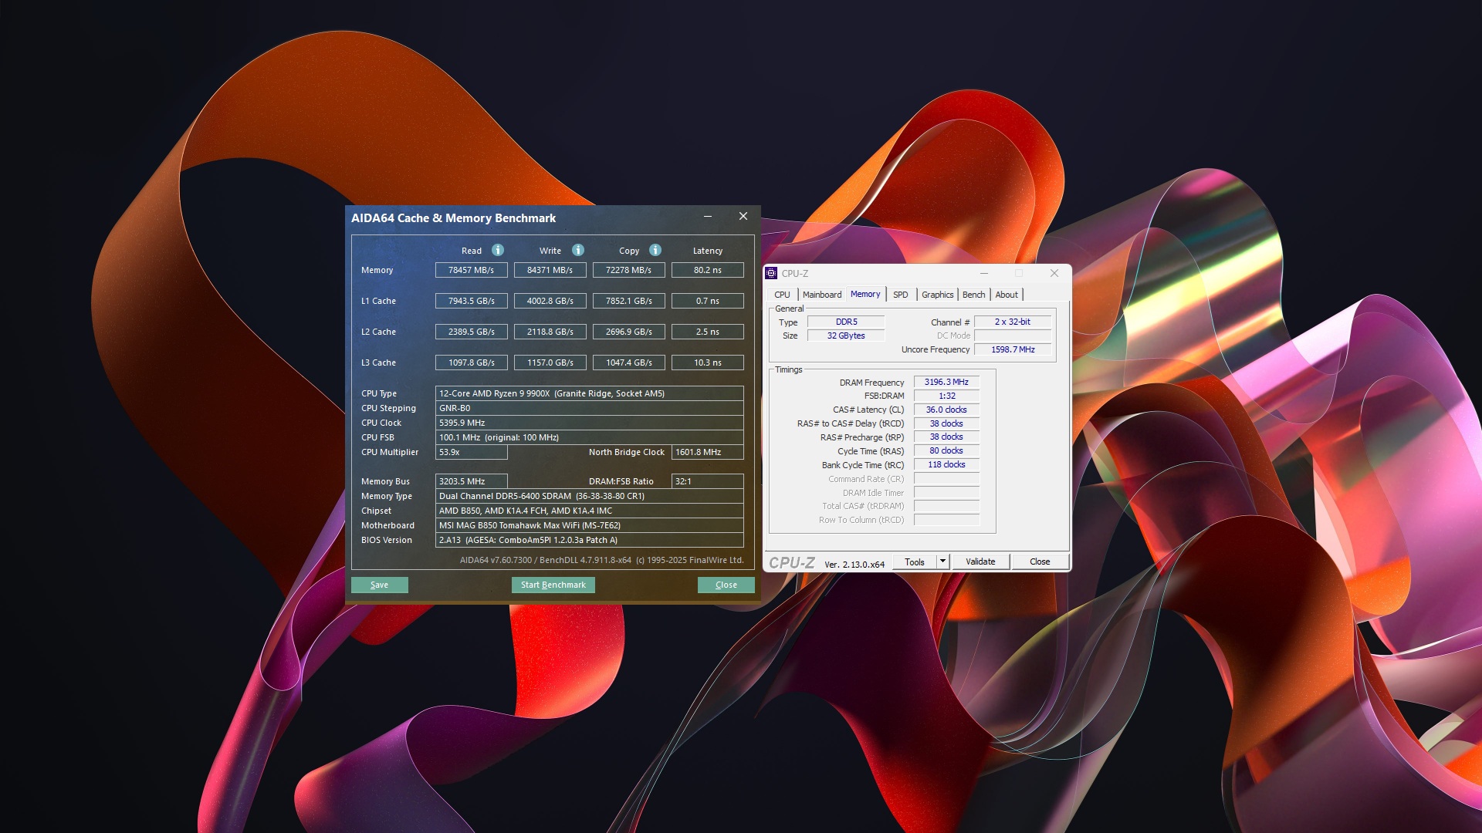1482x833 pixels.
Task: Close the AIDA64 window with the X
Action: pyautogui.click(x=743, y=217)
